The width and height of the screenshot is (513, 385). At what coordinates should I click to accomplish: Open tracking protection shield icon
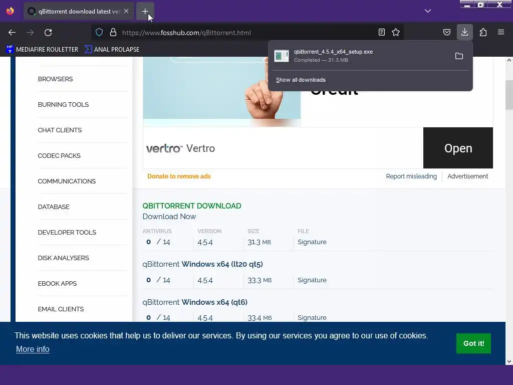point(99,33)
